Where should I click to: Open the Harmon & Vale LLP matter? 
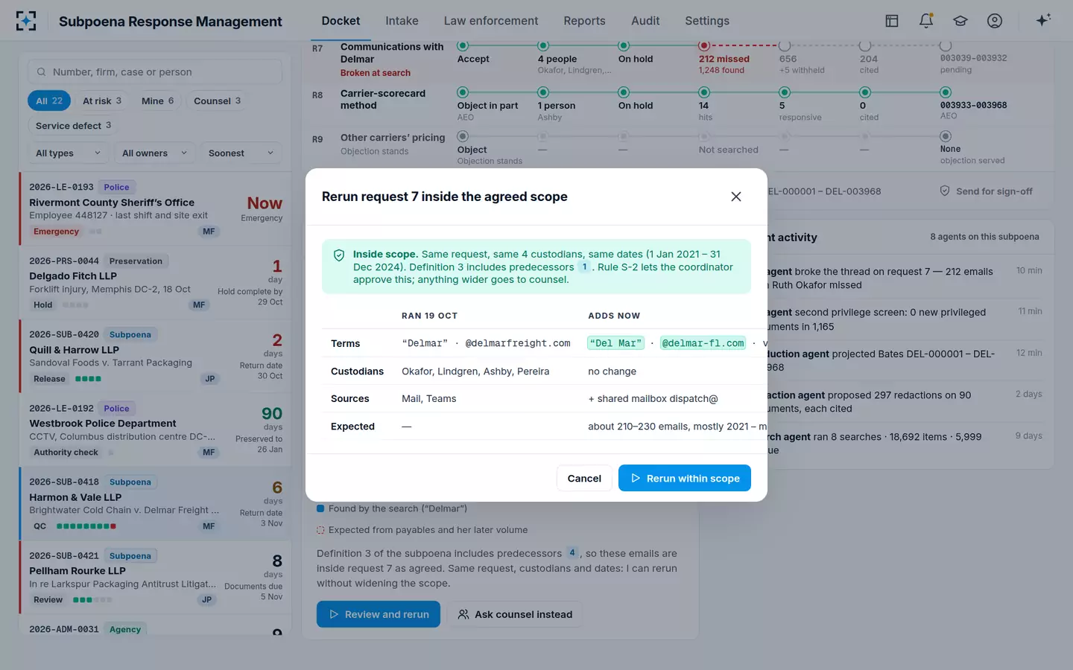click(155, 503)
